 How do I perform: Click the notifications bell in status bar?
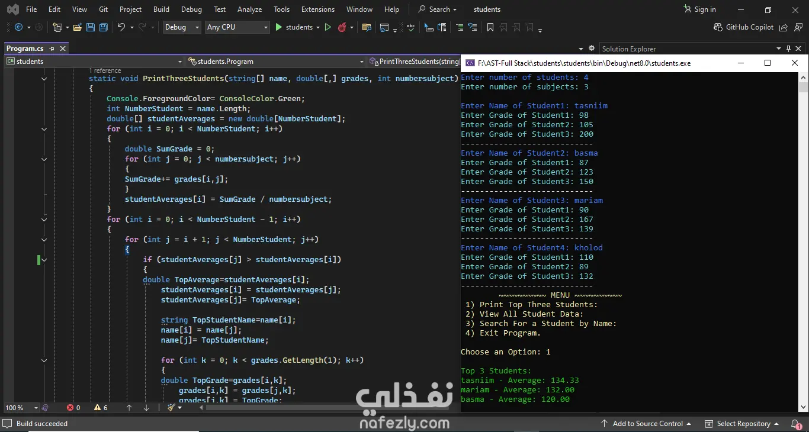[x=795, y=424]
